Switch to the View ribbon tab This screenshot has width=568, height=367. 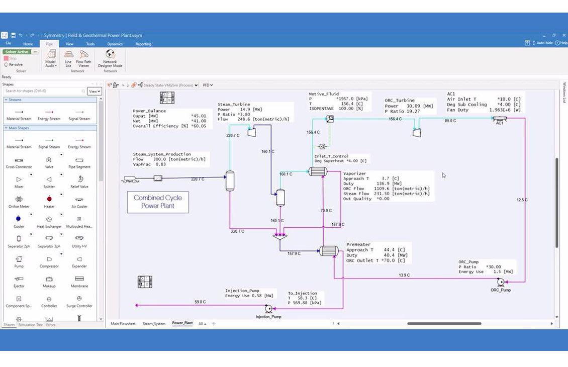coord(69,44)
